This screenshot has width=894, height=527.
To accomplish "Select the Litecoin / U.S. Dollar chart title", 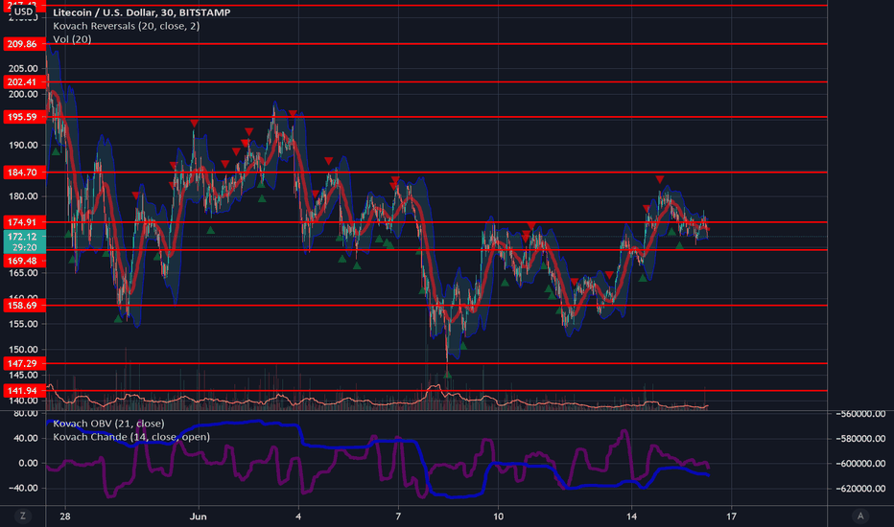I will 141,11.
